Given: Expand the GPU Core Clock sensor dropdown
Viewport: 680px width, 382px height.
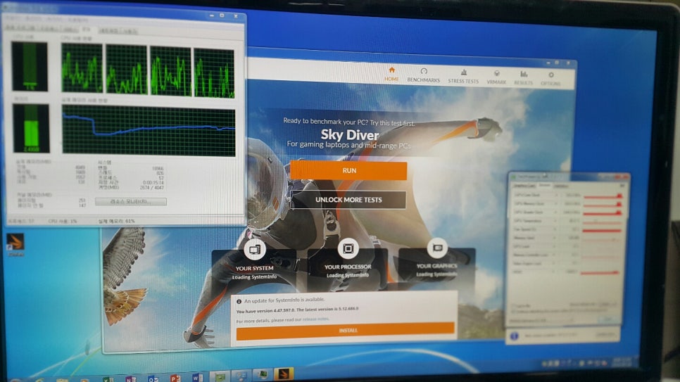Looking at the screenshot, I should coord(556,195).
